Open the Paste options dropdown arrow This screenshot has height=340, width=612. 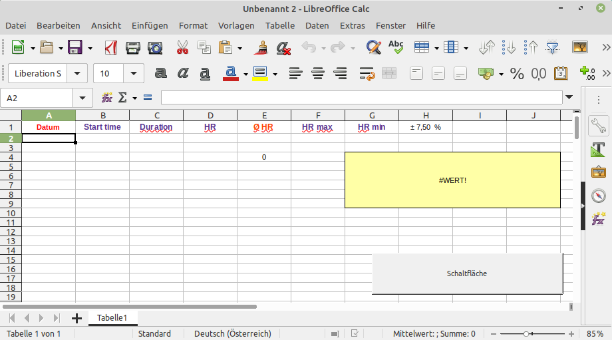pos(239,49)
